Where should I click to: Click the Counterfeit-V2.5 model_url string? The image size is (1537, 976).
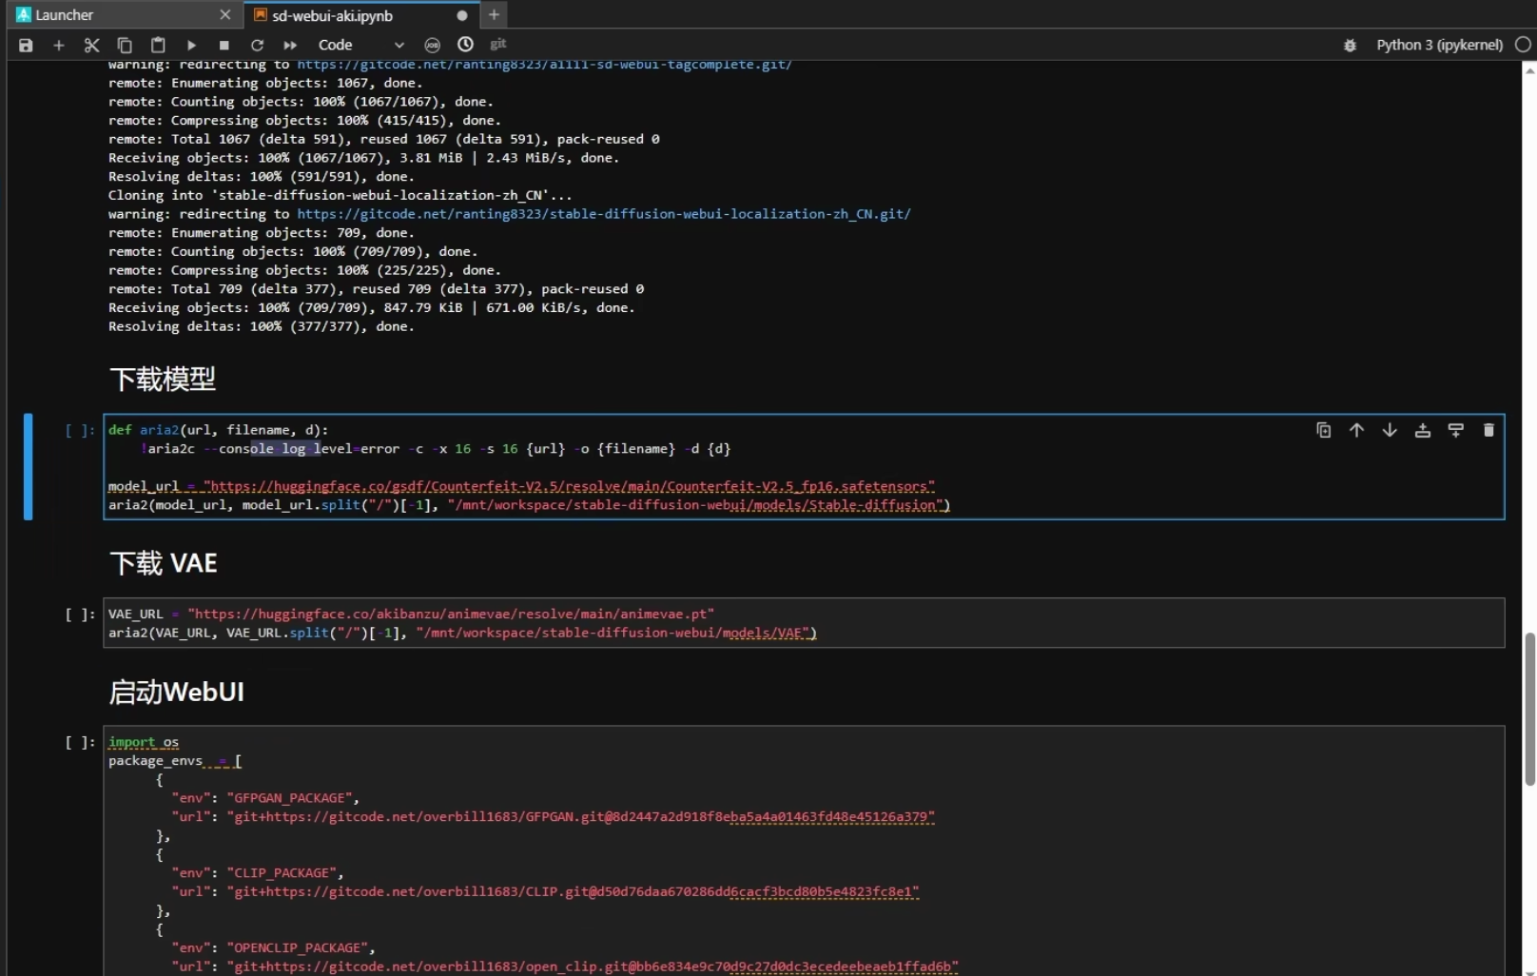(x=569, y=486)
